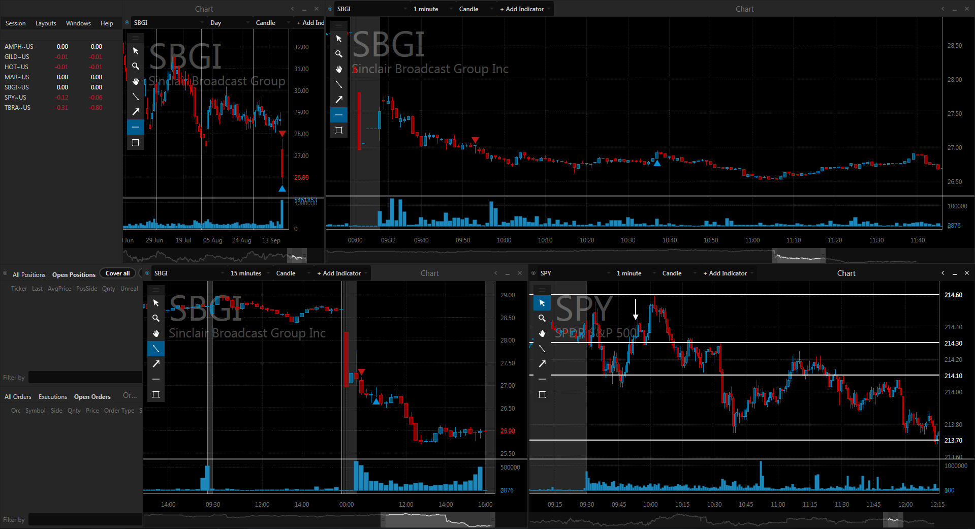Switch to Executions tab
975x529 pixels.
tap(53, 397)
